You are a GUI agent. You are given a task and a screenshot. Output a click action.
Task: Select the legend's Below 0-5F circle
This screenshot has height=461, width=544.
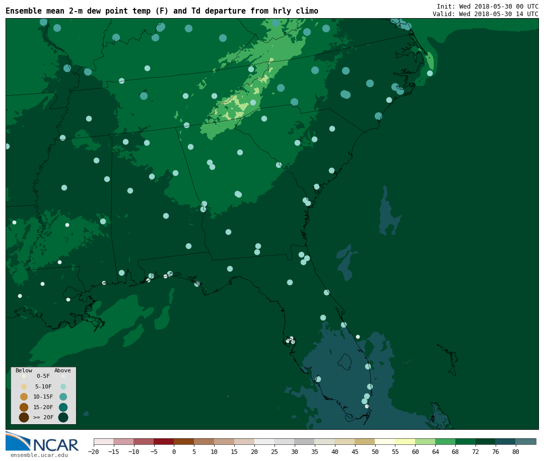(x=24, y=376)
